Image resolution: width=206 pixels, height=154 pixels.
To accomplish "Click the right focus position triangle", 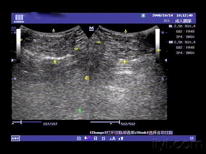I will tap(166, 60).
